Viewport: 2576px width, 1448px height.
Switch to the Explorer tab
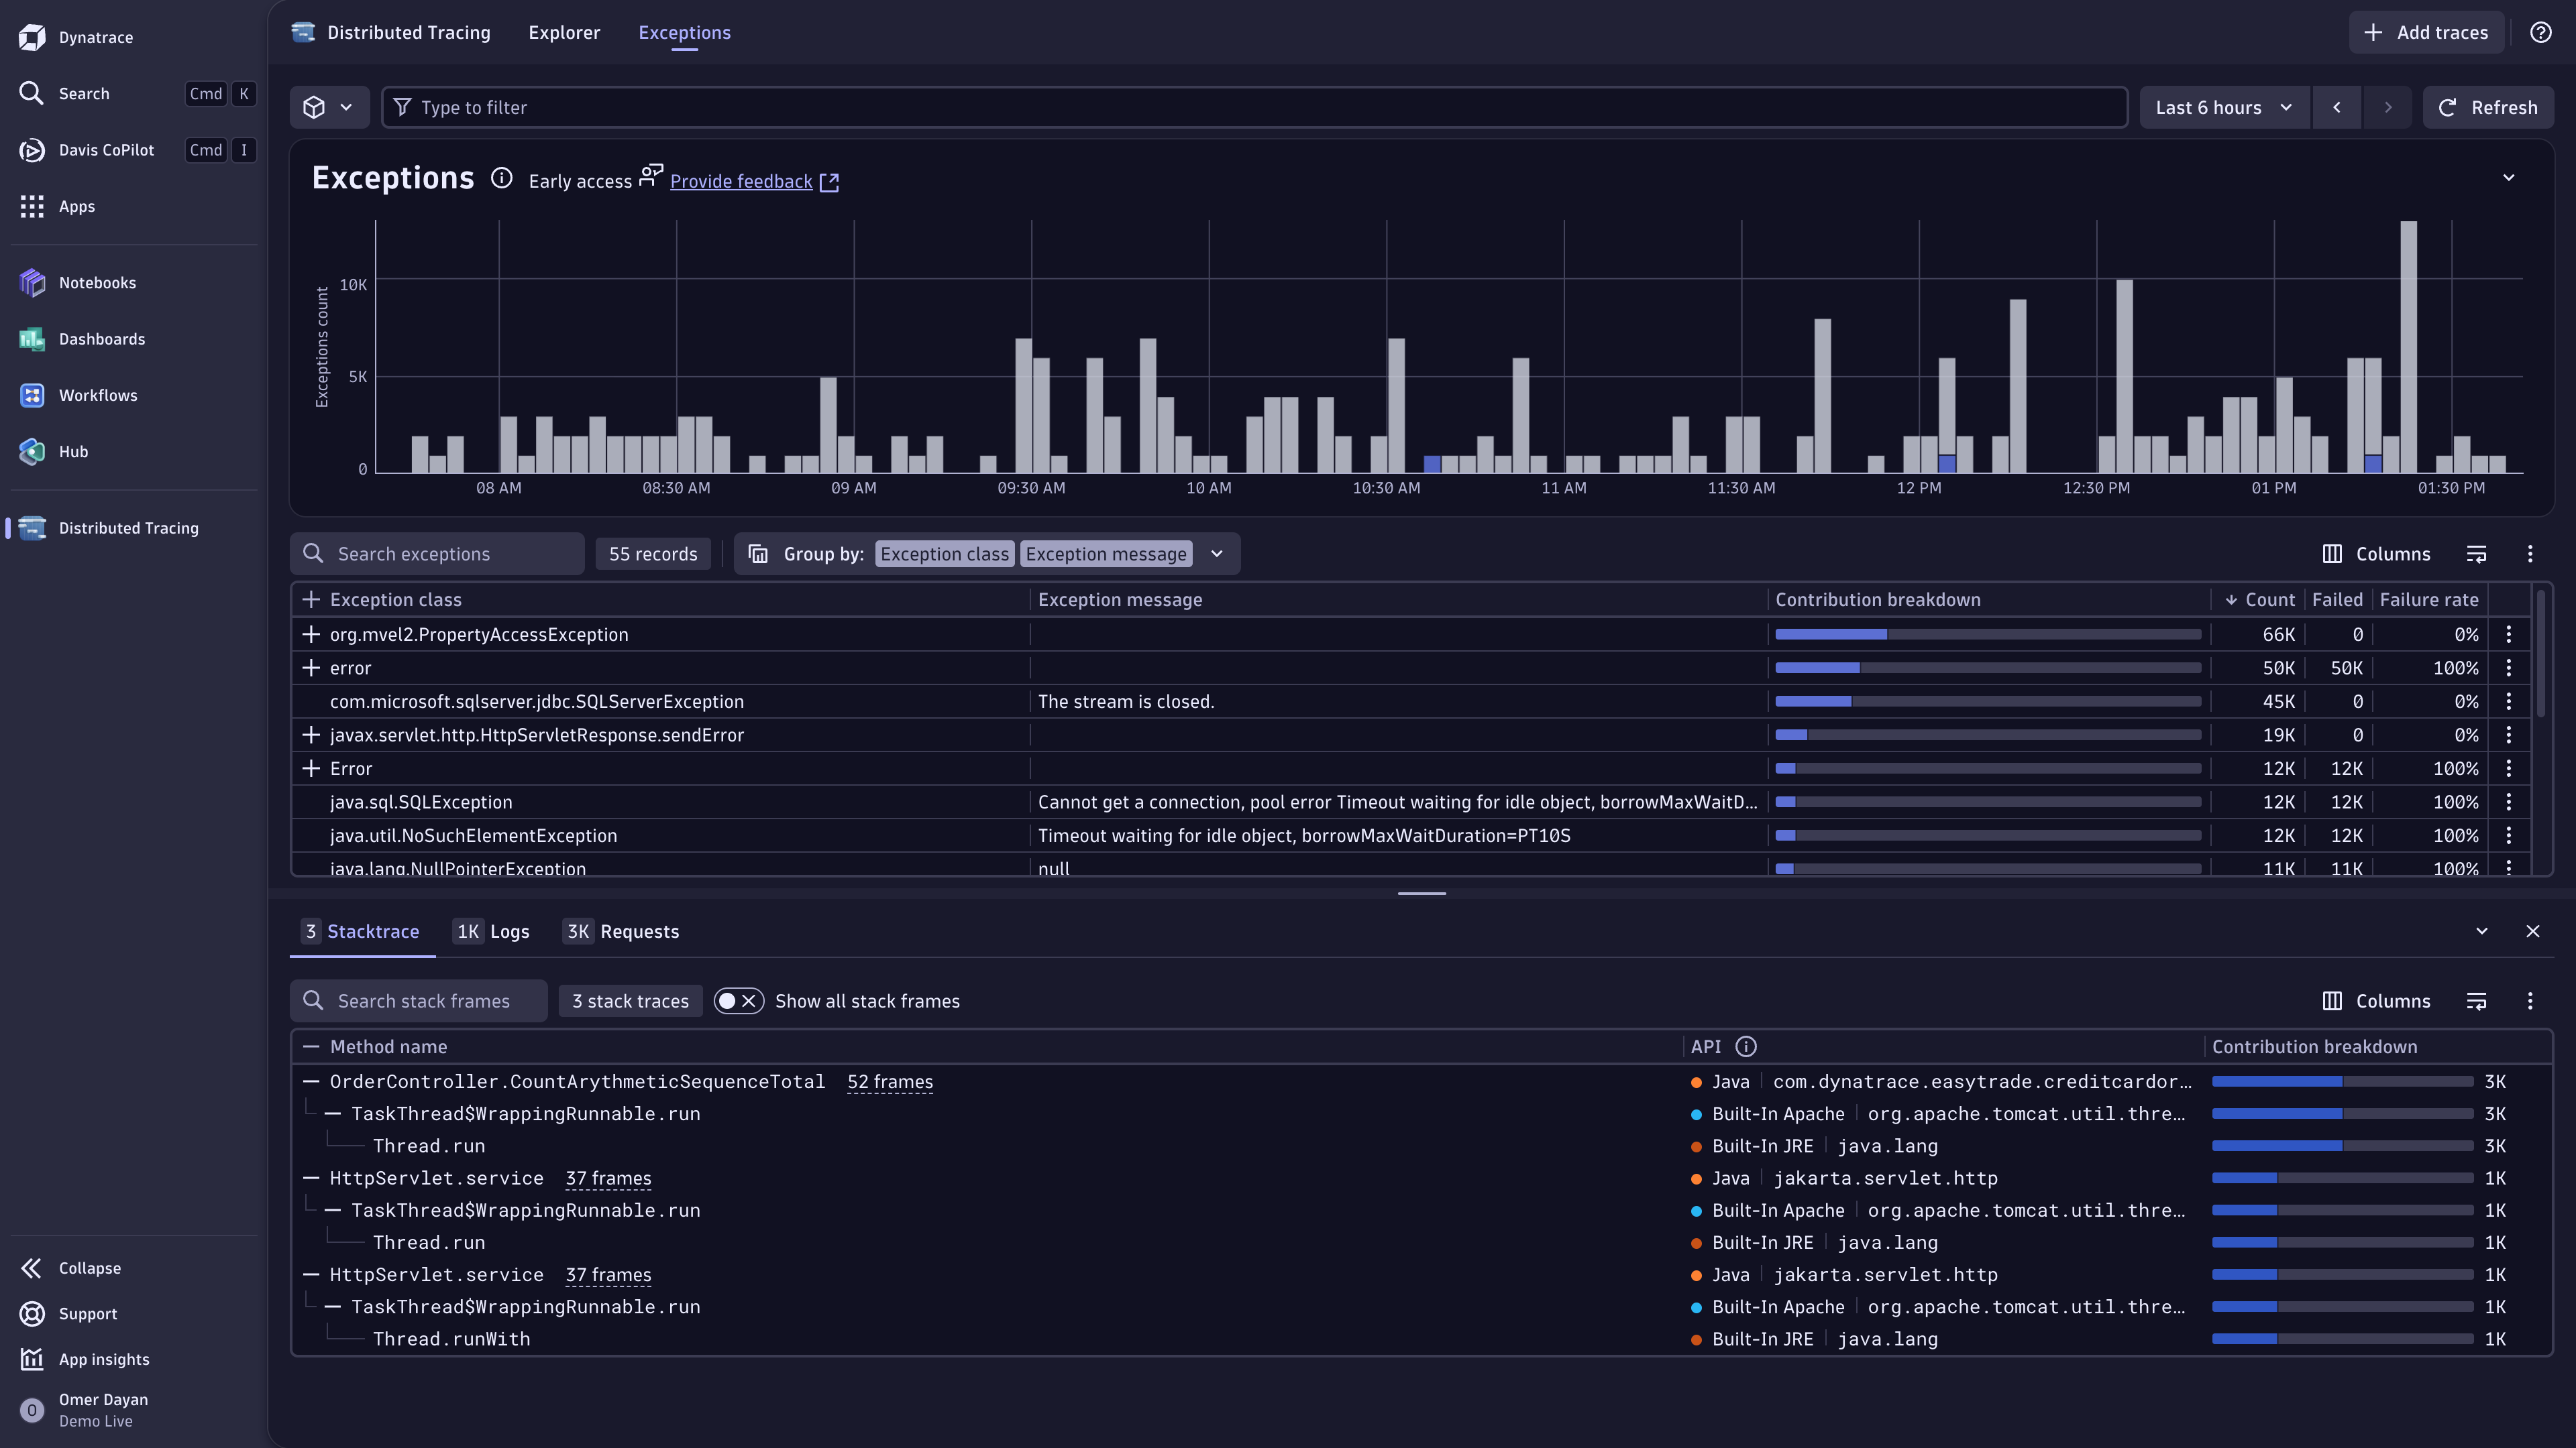(564, 33)
